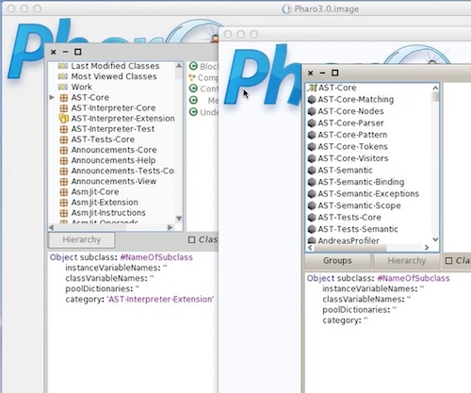Image resolution: width=471 pixels, height=393 pixels.
Task: Toggle the Class checkbox in right browser
Action: click(449, 261)
